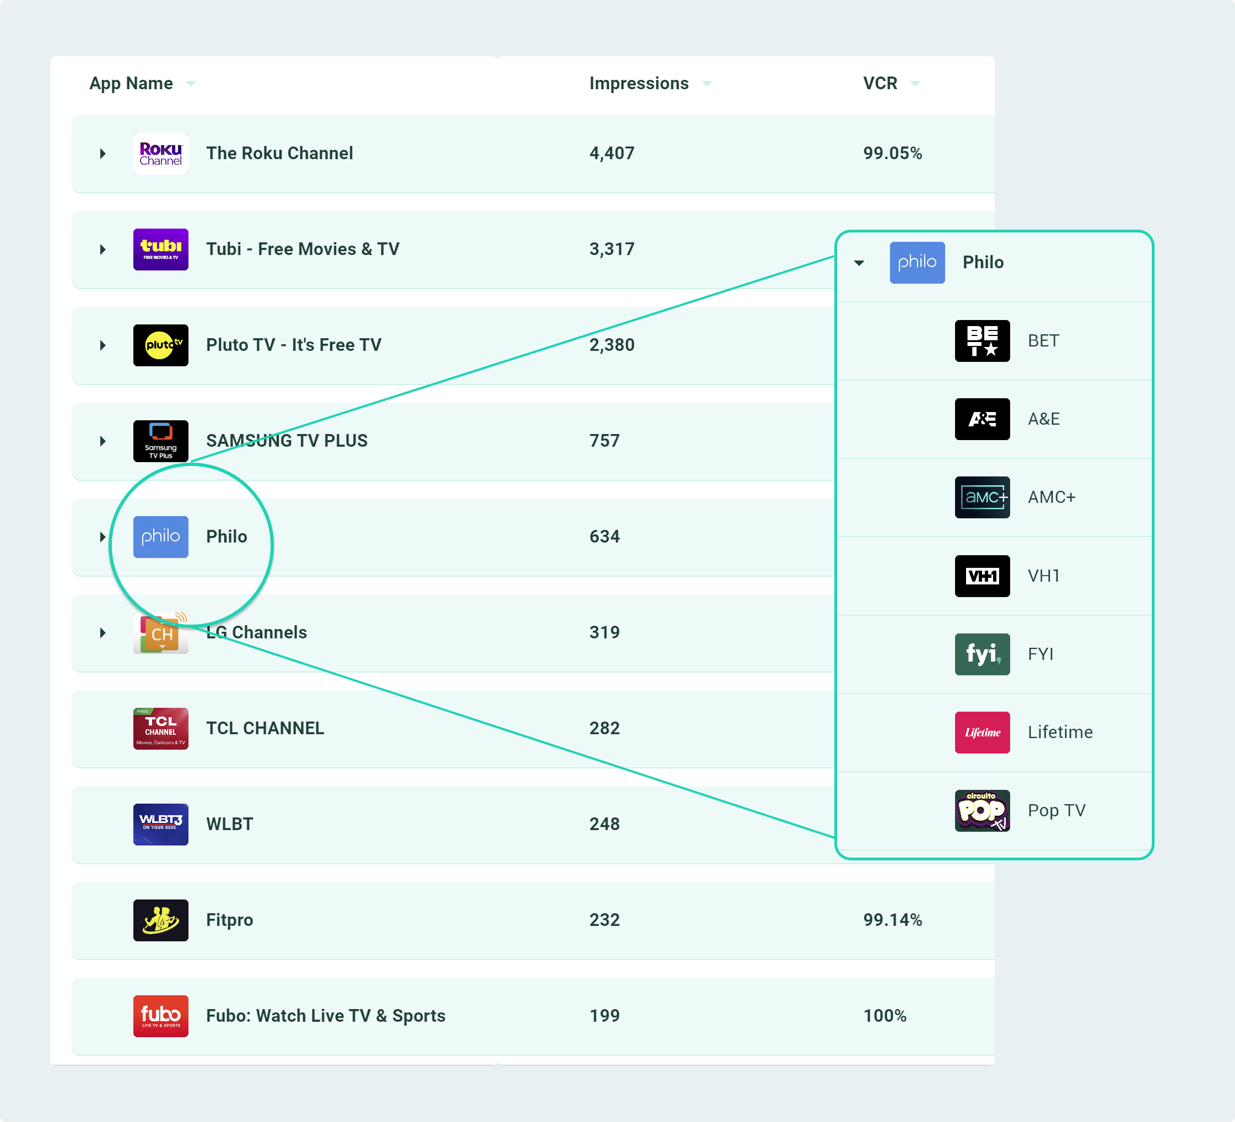Click the 248 impressions value

point(605,824)
